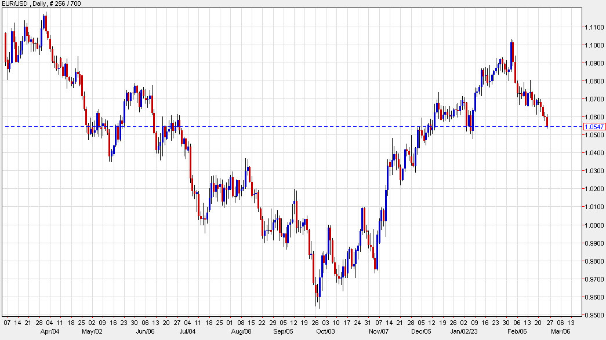The image size is (606, 340).
Task: Select the 0.9700 price level label
Action: [x=594, y=279]
